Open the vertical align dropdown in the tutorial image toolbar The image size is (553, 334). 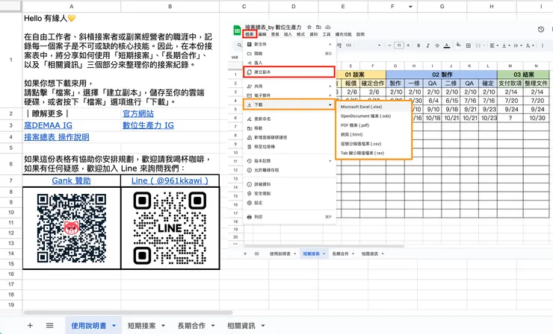pyautogui.click(x=506, y=45)
